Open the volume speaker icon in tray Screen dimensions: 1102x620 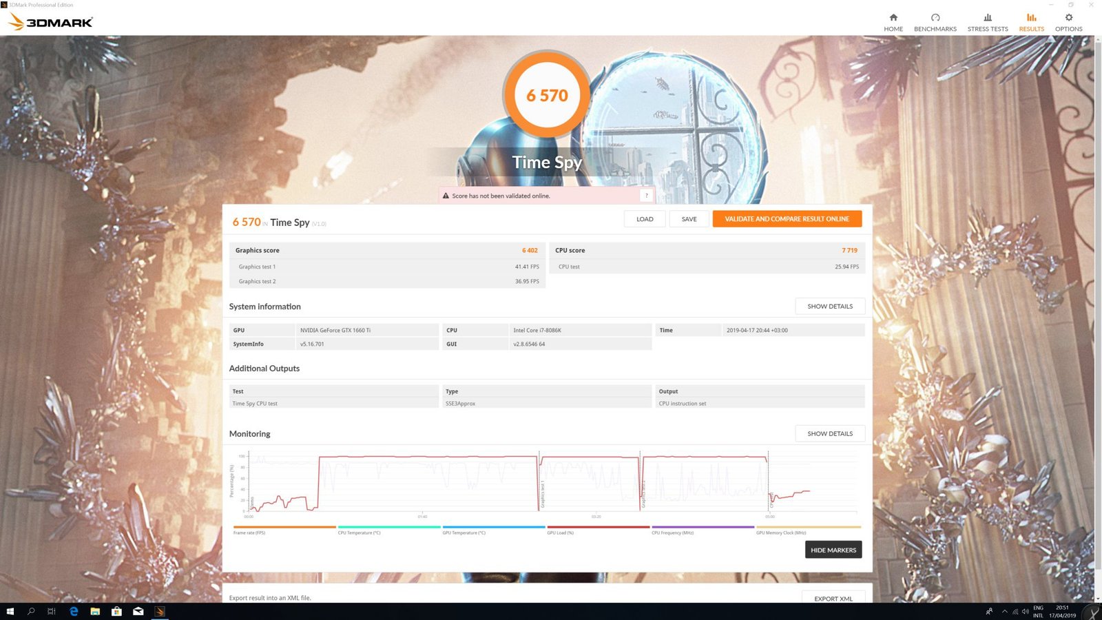(1025, 612)
